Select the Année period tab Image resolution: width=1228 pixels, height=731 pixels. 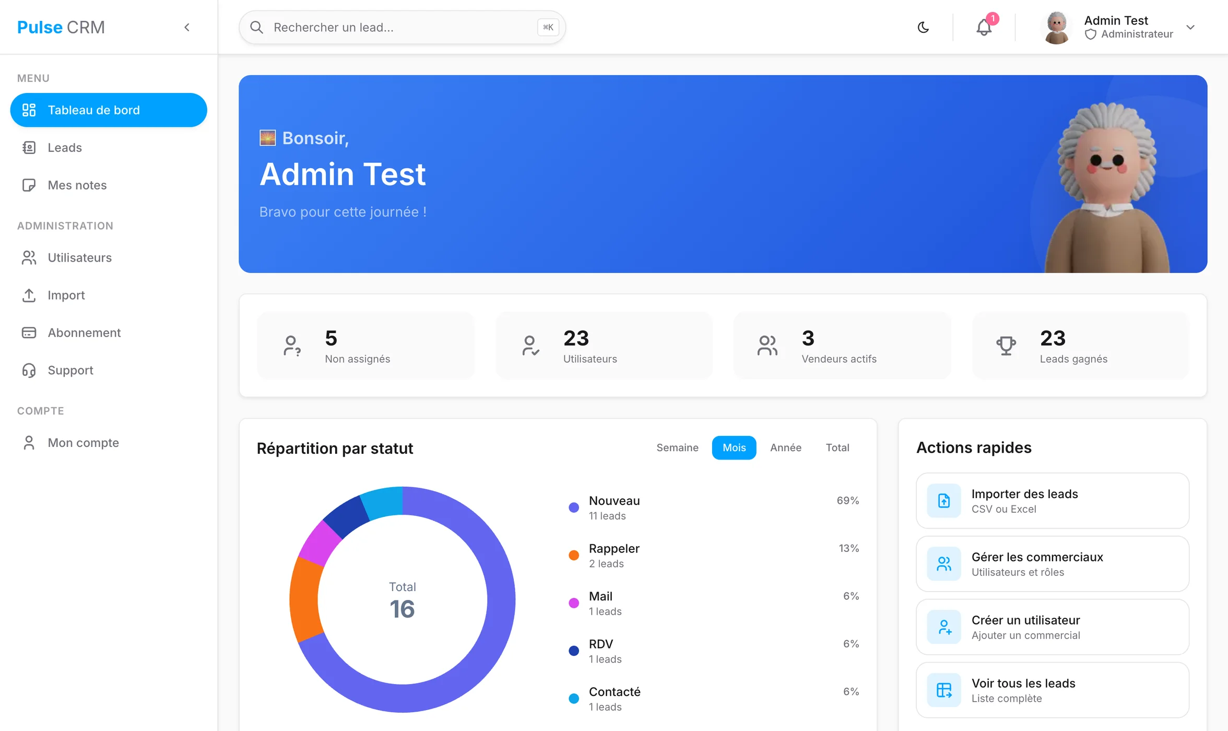point(786,448)
